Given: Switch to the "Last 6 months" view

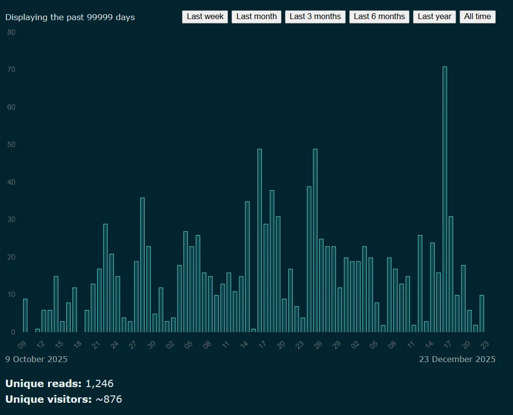Looking at the screenshot, I should click(x=379, y=16).
